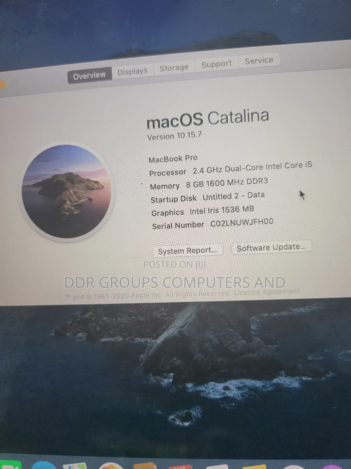Screen dimensions: 351x469
Task: Open the Service tab
Action: point(259,61)
